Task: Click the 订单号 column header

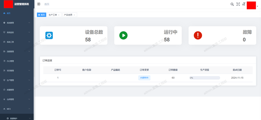Action: coord(58,70)
